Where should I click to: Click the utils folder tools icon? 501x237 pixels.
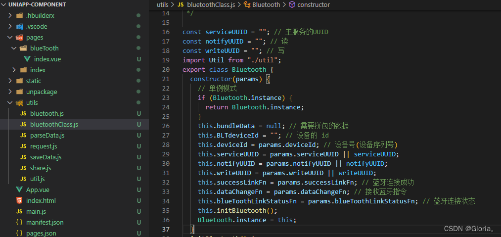[19, 102]
